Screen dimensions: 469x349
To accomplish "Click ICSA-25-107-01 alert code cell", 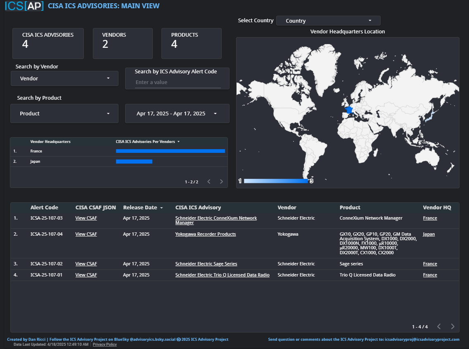I will [46, 275].
